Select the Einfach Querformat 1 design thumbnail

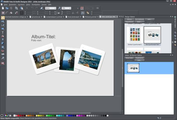coord(135,35)
